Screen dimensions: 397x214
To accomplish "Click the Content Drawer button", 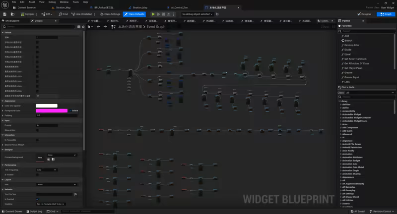I will [x=12, y=212].
